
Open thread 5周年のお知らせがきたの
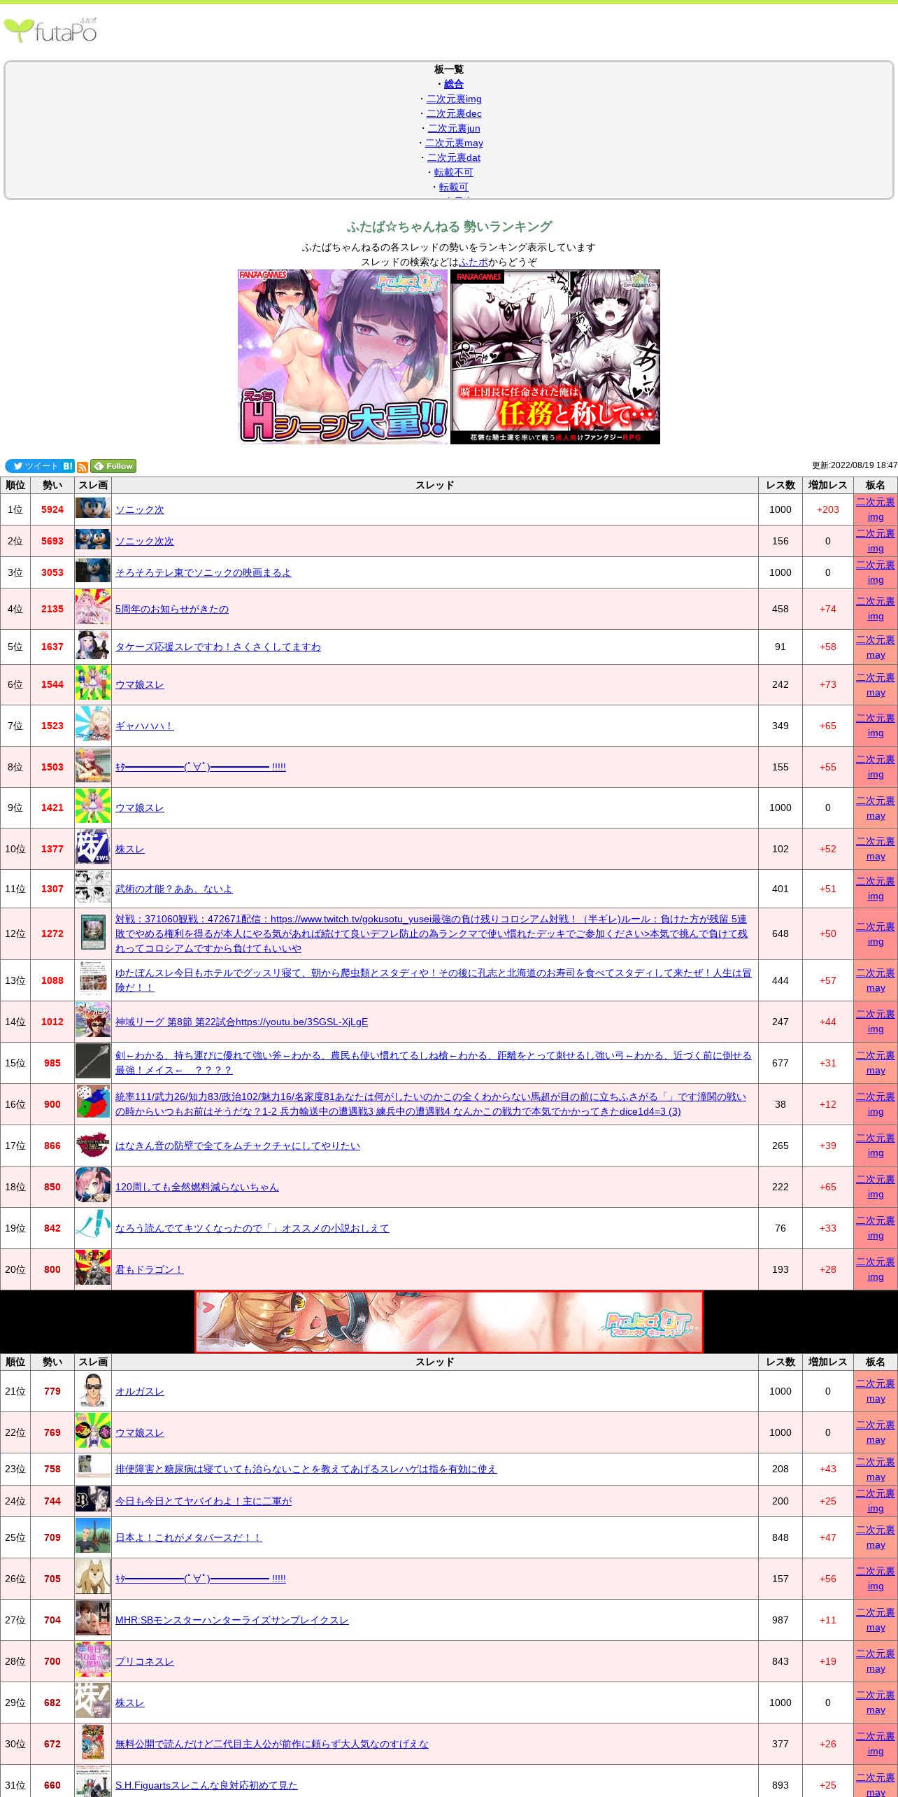tap(171, 609)
